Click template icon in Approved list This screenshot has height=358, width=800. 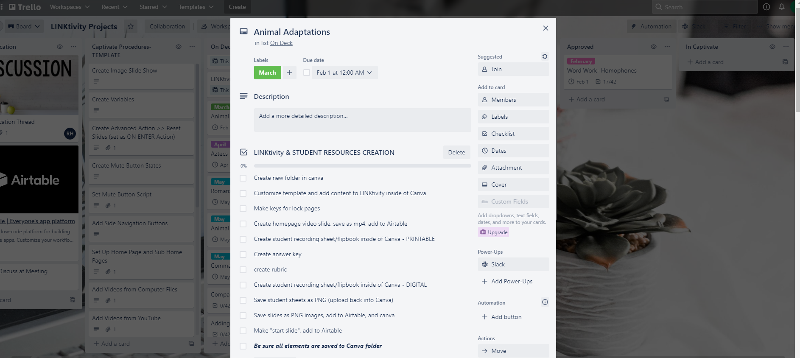[x=666, y=99]
